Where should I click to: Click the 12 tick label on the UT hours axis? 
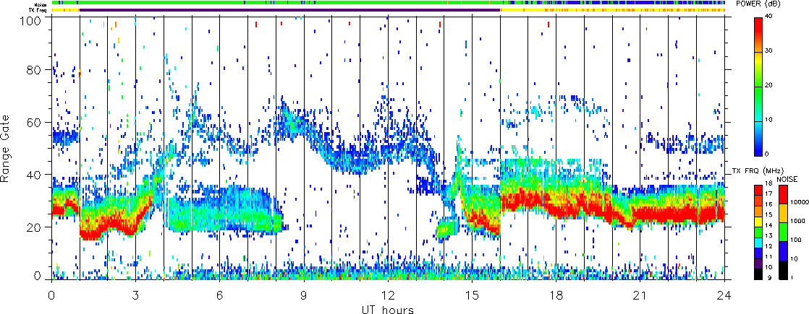coord(388,297)
